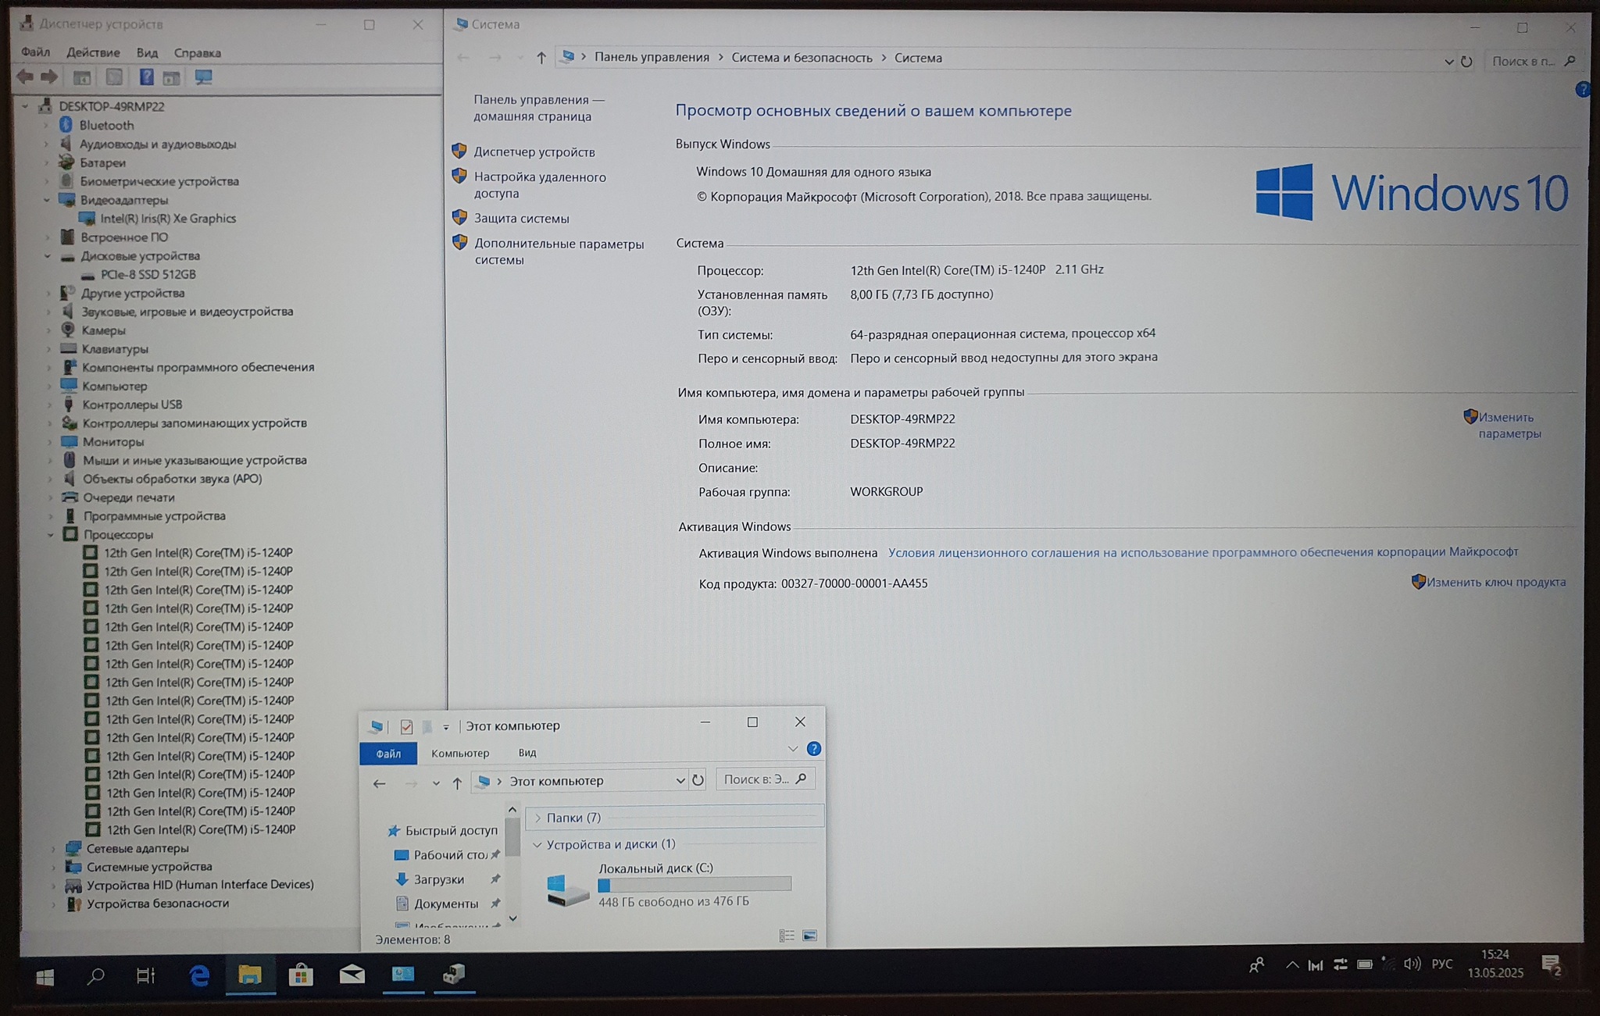Select Intel(R) Iris(R) Xe Graphics device
The height and width of the screenshot is (1016, 1600).
click(168, 219)
